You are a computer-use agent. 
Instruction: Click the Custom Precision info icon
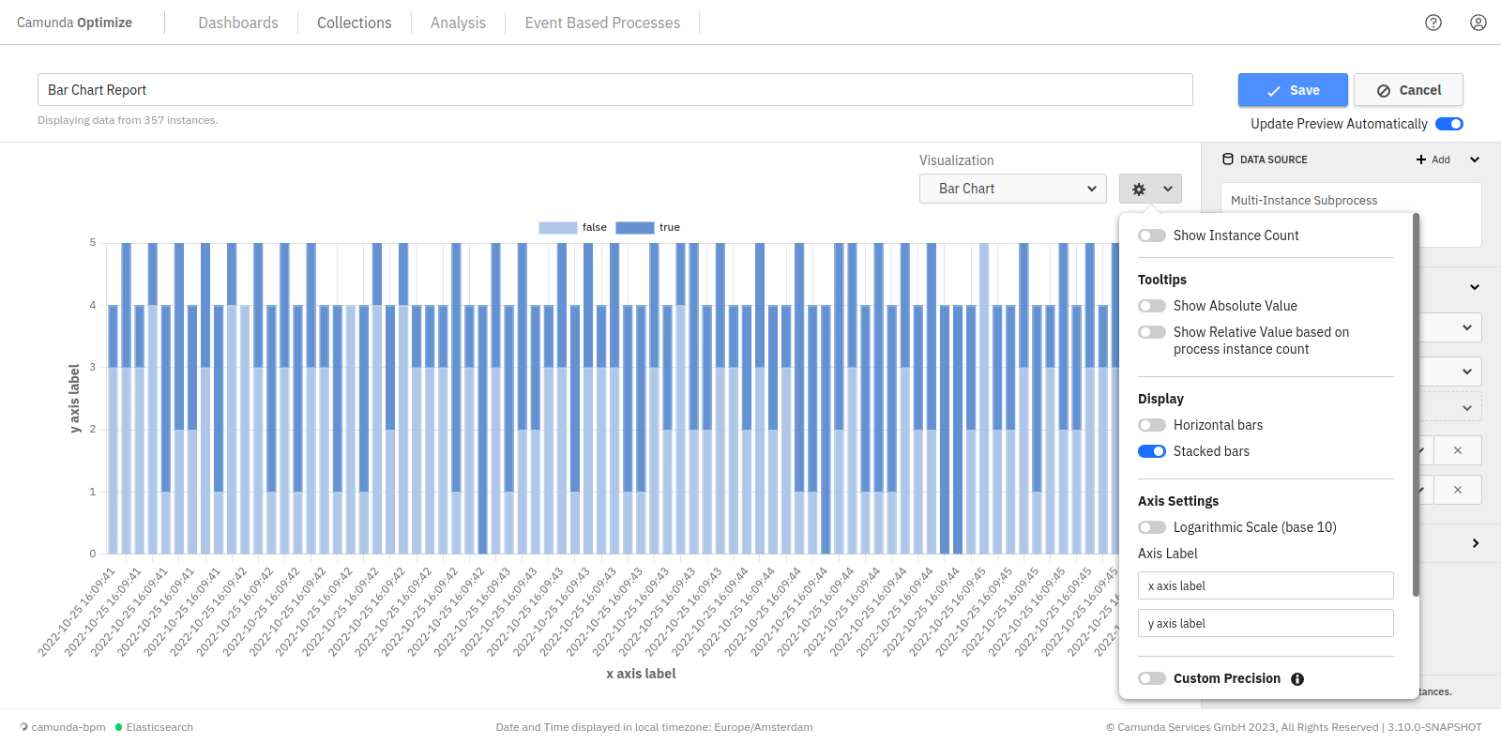pyautogui.click(x=1297, y=679)
